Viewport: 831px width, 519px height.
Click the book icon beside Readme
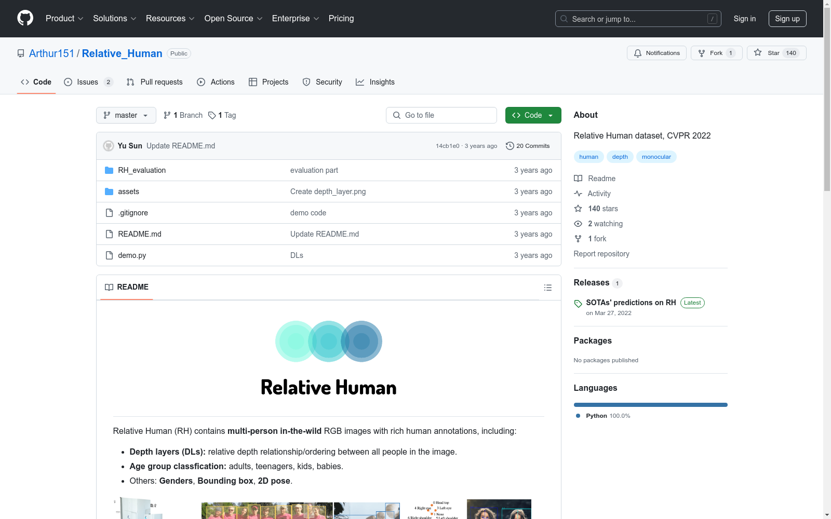pos(578,179)
